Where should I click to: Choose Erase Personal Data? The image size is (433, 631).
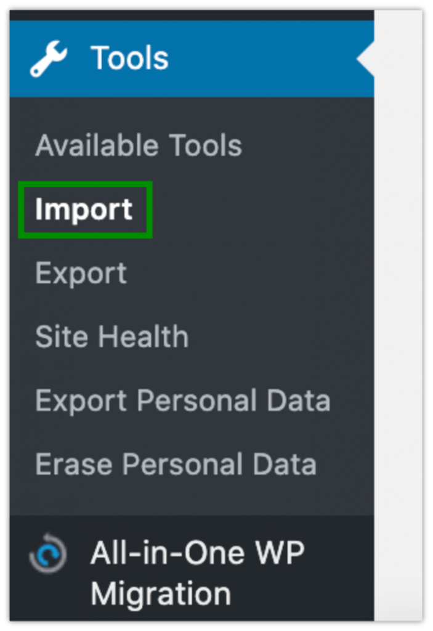coord(176,465)
